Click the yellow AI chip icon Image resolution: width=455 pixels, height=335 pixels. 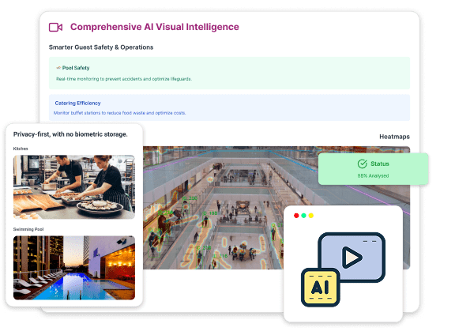pos(321,287)
